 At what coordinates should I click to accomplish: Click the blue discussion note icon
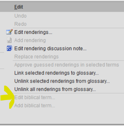[9, 48]
